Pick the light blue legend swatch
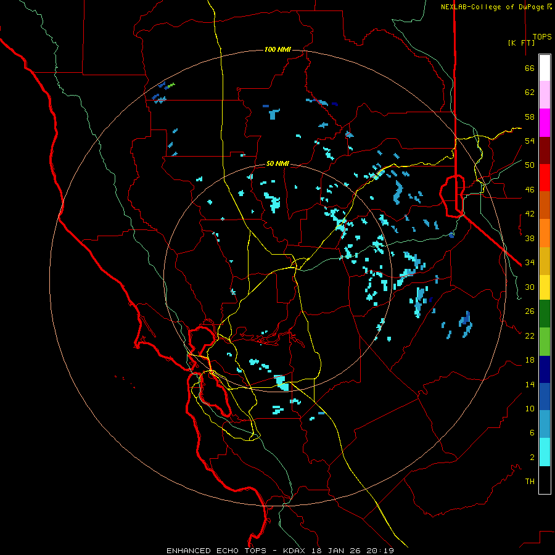Screen dimensions: 555x555 [x=545, y=424]
